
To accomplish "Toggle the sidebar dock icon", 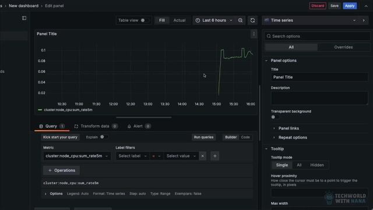I will click(x=24, y=18).
